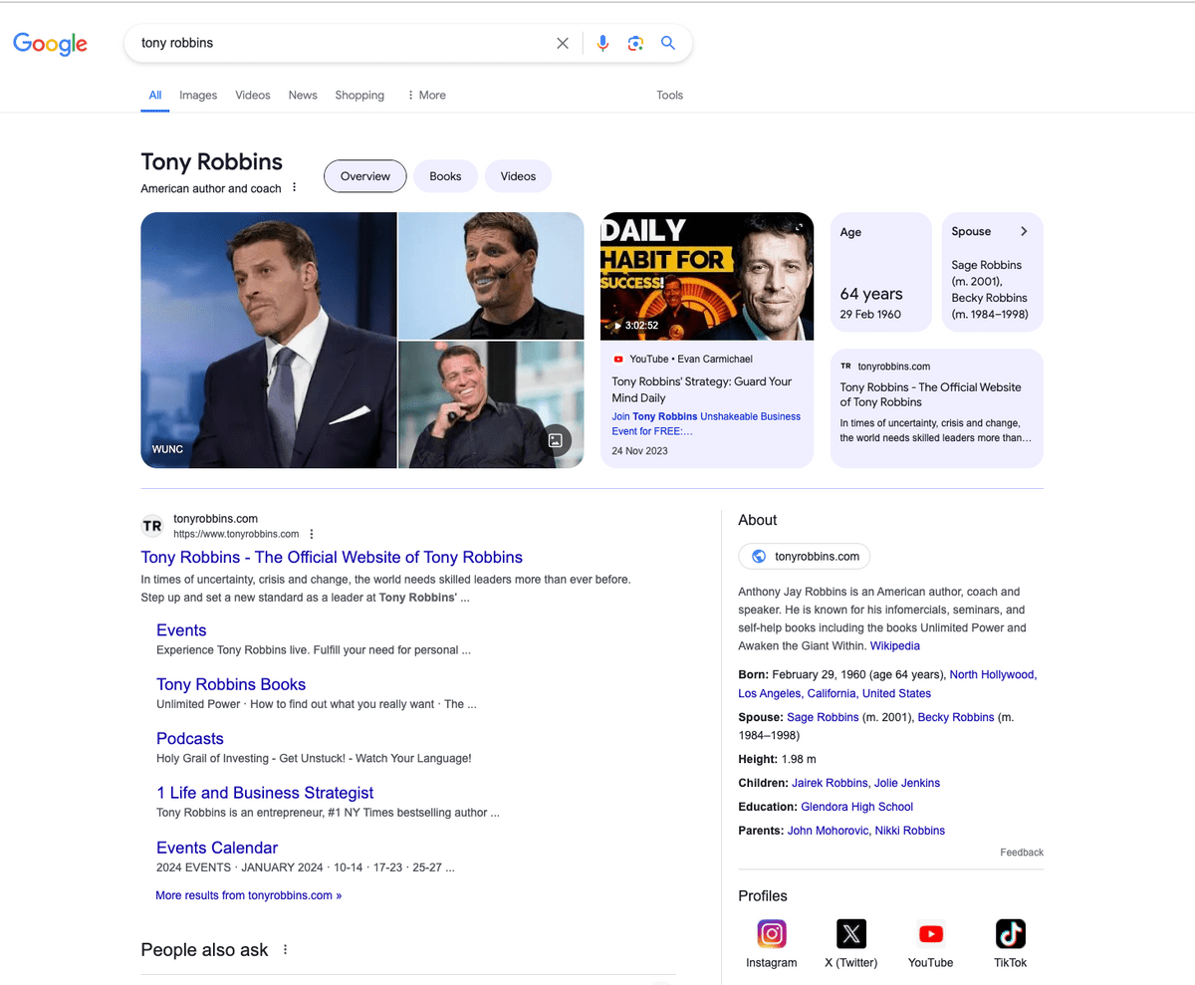Open the Jolie Jenkins link
Viewport: 1195px width, 985px height.
click(x=907, y=783)
